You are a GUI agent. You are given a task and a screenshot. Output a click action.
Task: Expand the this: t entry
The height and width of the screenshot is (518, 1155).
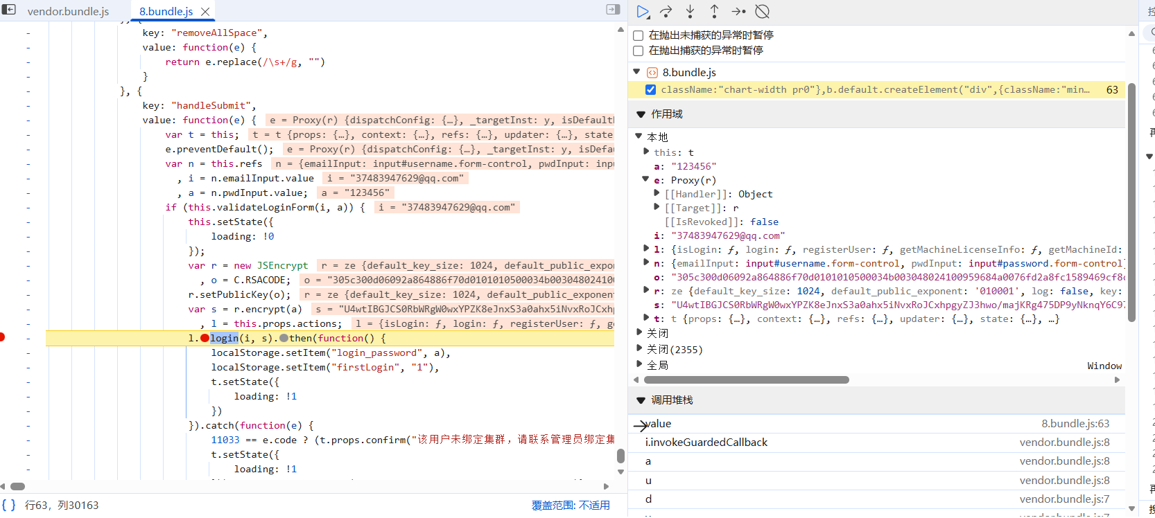tap(646, 151)
